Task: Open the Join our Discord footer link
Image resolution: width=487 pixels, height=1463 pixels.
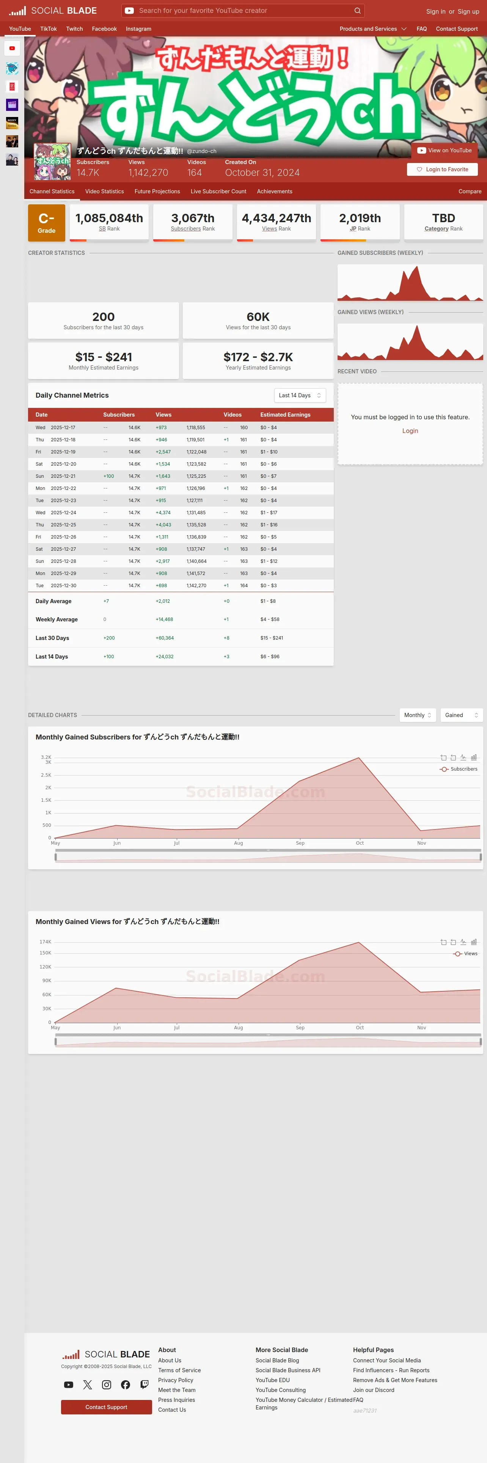Action: 374,1390
